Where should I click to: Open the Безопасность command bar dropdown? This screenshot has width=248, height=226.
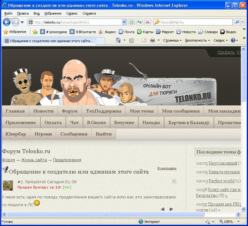click(197, 40)
